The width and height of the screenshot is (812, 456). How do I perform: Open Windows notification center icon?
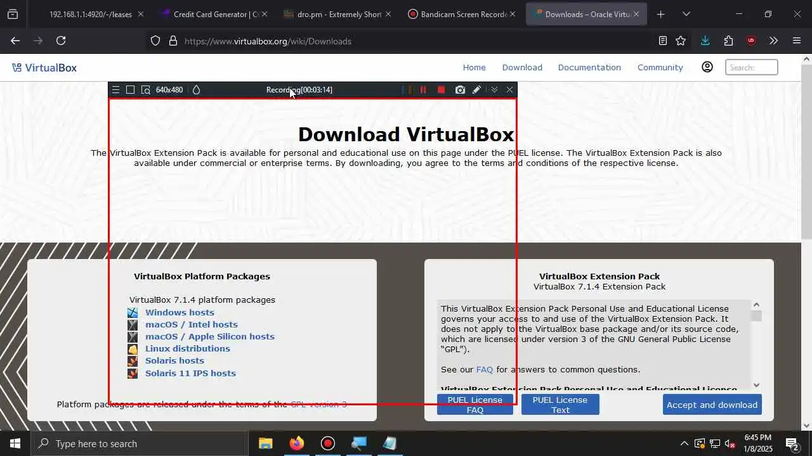pos(792,443)
